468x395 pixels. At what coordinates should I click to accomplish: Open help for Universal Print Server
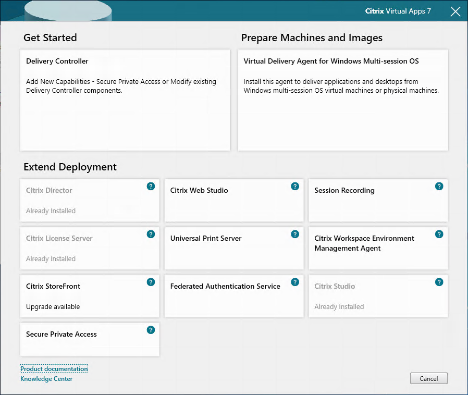(x=295, y=234)
